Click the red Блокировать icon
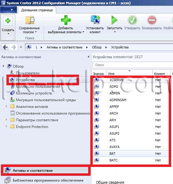 tap(152, 20)
